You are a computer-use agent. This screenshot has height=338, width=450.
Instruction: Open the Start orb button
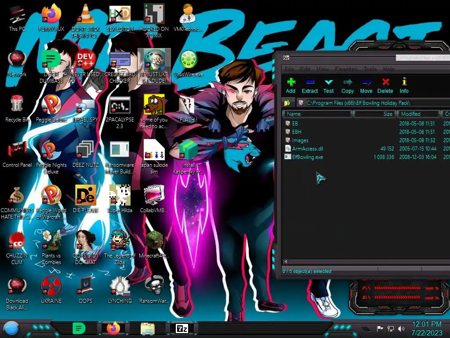[x=11, y=329]
